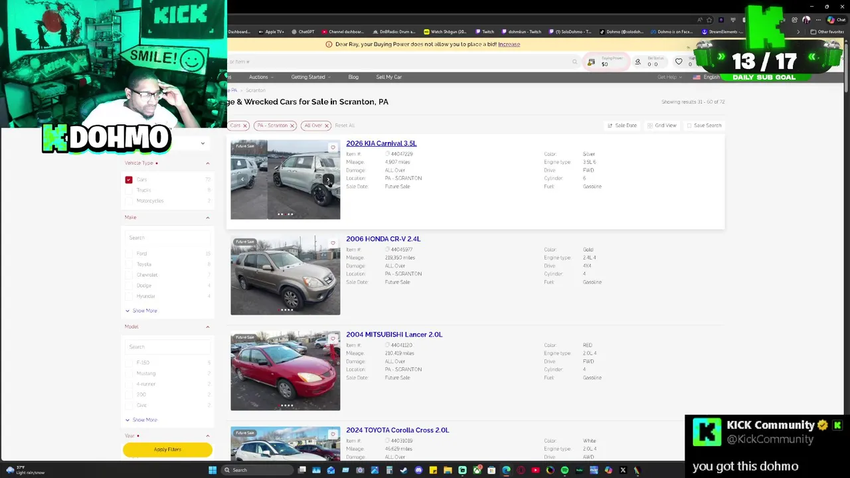Screen dimensions: 850x478
Task: Check the Toyota make checkbox
Action: tap(129, 264)
